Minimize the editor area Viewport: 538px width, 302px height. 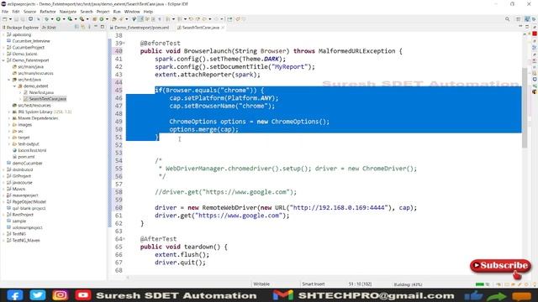pyautogui.click(x=520, y=27)
